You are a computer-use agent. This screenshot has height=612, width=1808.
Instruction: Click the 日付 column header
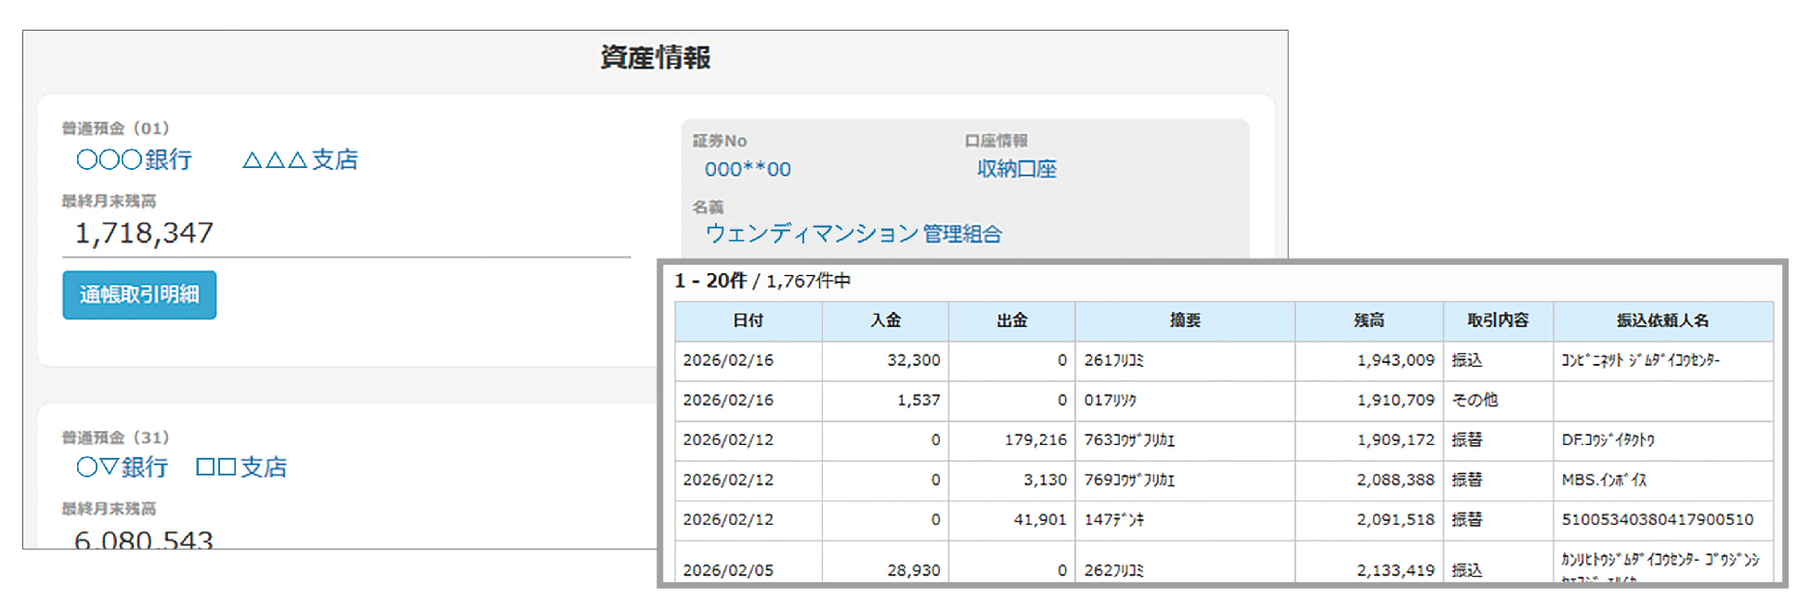(748, 320)
